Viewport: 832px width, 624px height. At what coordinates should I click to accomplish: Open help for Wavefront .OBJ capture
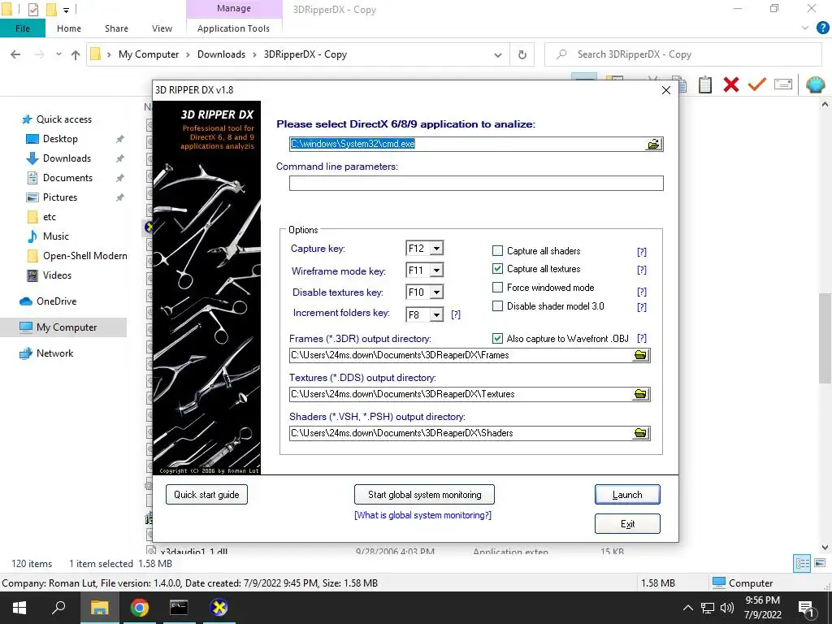tap(642, 338)
